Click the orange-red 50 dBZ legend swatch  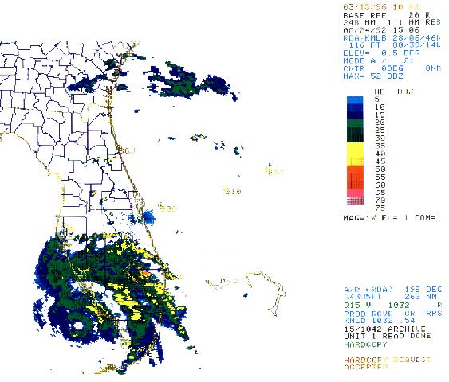coord(355,170)
